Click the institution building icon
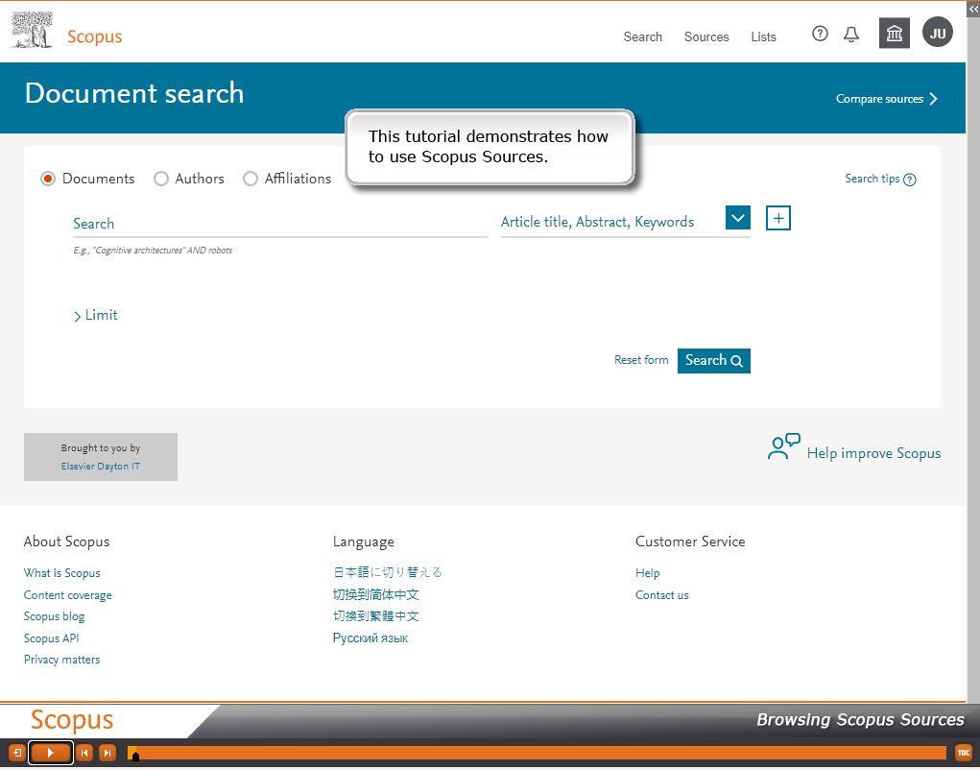 pyautogui.click(x=894, y=34)
